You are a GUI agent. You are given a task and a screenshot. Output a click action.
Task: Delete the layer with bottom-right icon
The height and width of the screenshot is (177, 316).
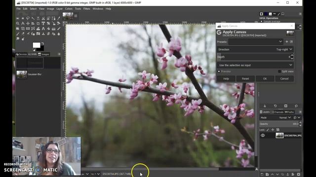(x=298, y=175)
